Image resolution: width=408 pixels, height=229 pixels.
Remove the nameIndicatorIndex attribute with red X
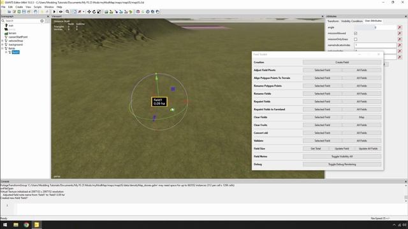click(x=400, y=45)
